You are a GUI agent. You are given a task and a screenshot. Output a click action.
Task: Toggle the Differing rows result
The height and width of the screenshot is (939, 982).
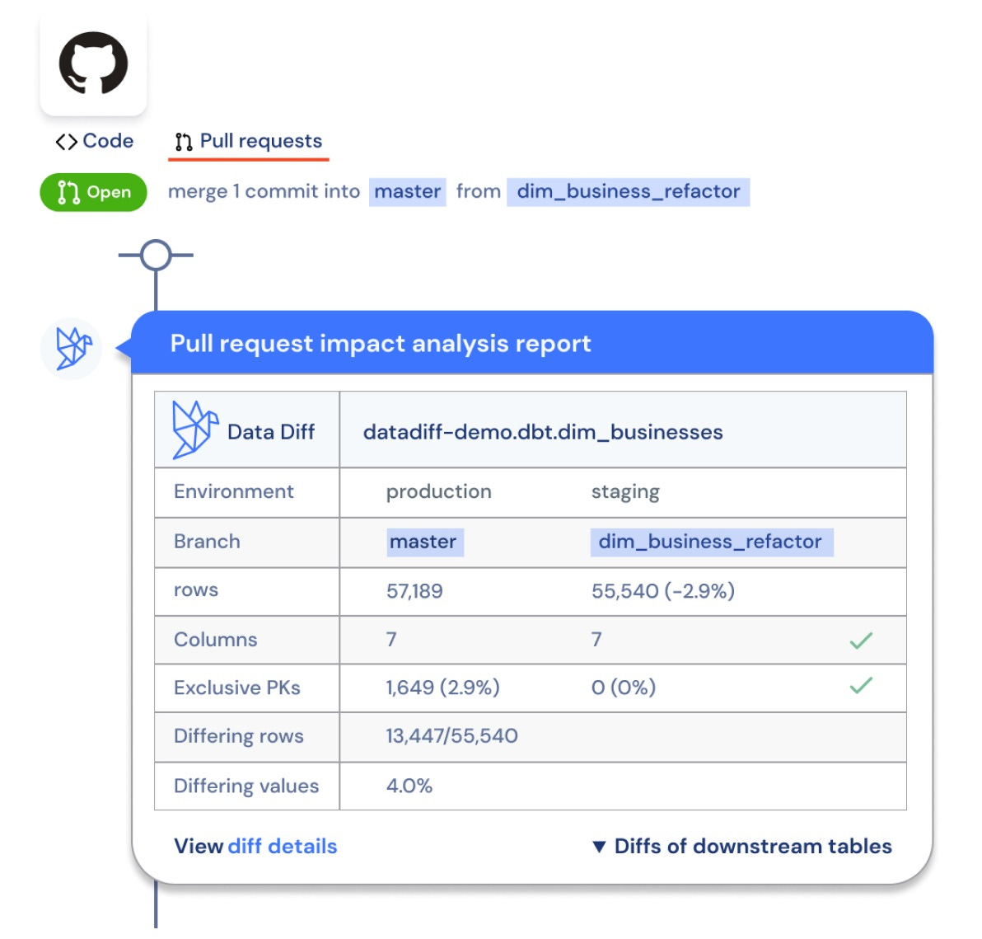(x=451, y=736)
